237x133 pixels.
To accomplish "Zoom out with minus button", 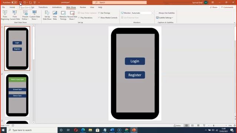I will 209,126.
